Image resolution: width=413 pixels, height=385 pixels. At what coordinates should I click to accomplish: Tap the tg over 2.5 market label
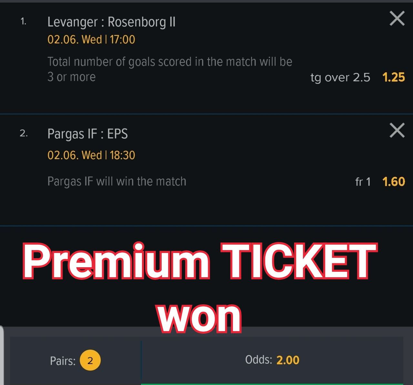click(x=340, y=78)
